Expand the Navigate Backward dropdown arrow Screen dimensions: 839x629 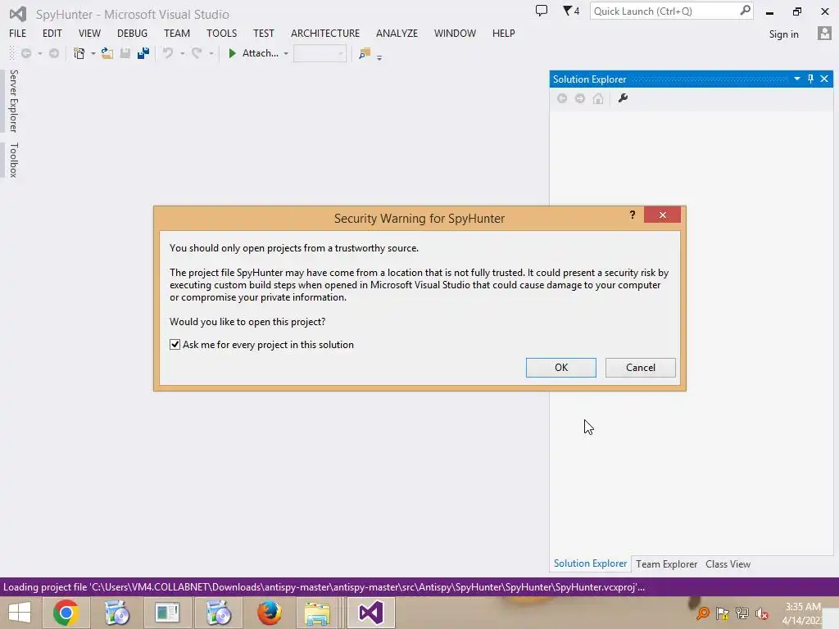[40, 53]
